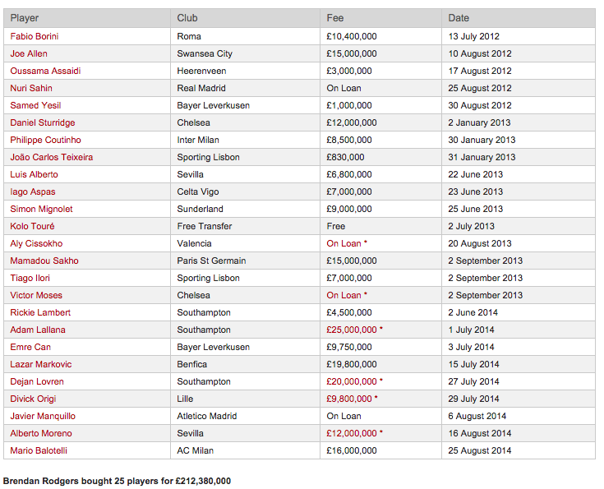Viewport: 604px width, 489px height.
Task: Open Dejan Lovren's £20,000,000 fee note
Action: point(354,381)
